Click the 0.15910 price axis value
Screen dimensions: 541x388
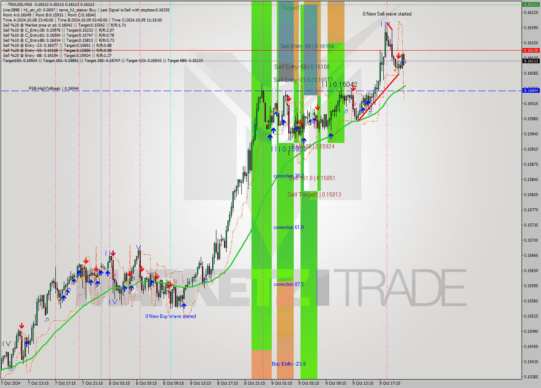coord(530,149)
